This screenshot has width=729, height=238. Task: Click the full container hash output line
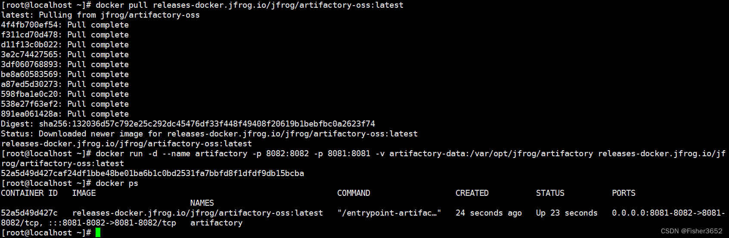[x=152, y=173]
